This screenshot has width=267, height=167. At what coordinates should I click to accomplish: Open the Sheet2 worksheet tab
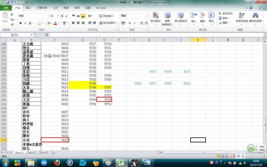[x=31, y=152]
